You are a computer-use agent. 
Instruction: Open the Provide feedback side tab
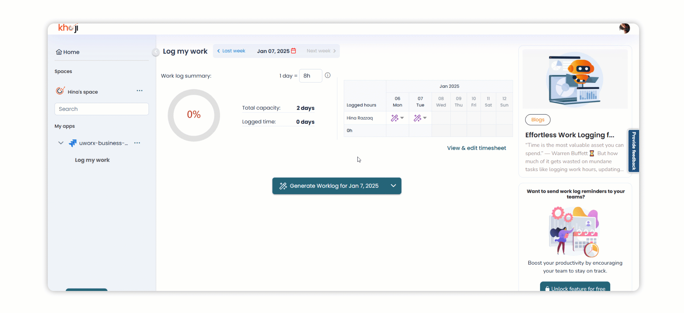click(634, 151)
